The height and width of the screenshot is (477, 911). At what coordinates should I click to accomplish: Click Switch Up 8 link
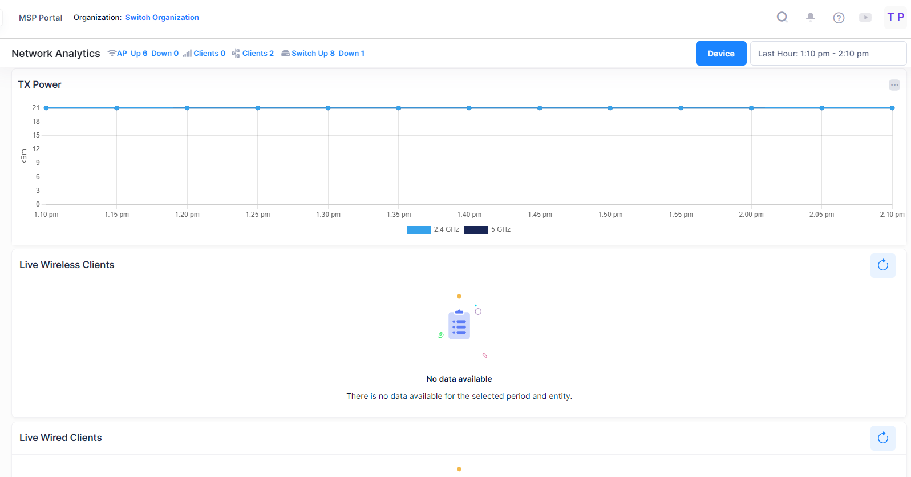point(313,54)
